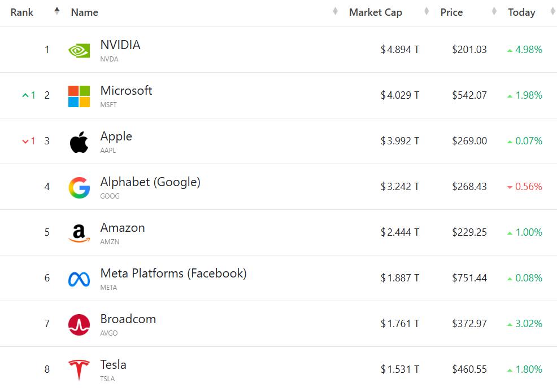Click the Amazon logo icon
Screen dimensions: 557x388
(79, 233)
